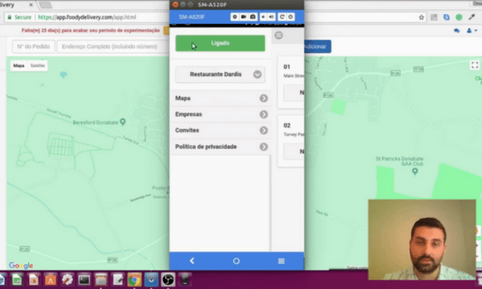This screenshot has height=289, width=482.
Task: Open Politica de privacidade menu item
Action: (220, 146)
